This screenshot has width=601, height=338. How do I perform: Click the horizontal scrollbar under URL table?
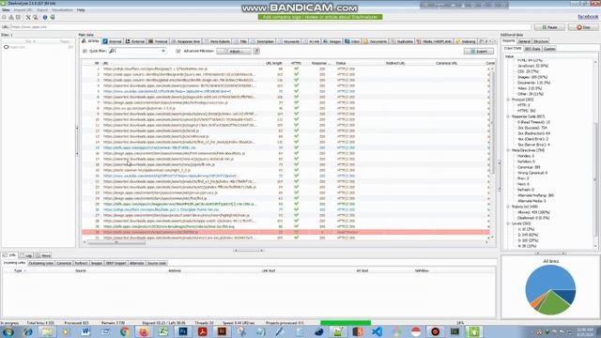116,242
